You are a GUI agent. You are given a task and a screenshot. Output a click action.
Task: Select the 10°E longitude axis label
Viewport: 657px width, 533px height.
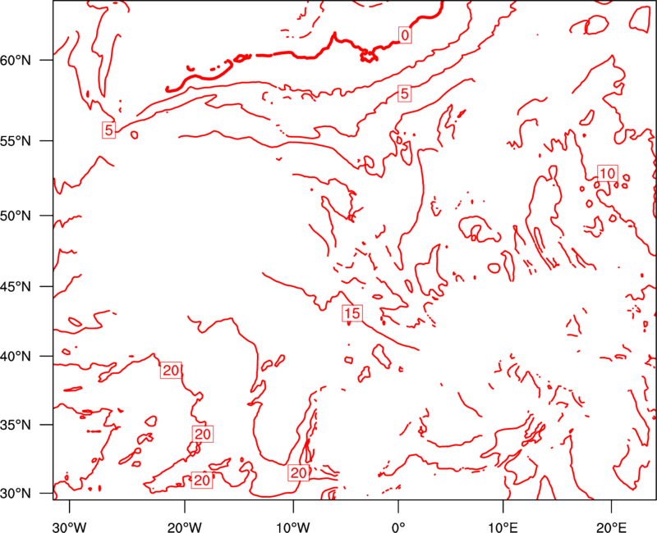point(503,527)
